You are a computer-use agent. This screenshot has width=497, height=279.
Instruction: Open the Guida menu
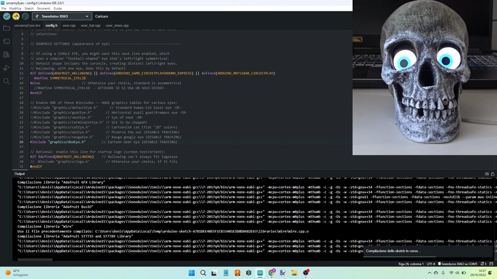click(57, 8)
